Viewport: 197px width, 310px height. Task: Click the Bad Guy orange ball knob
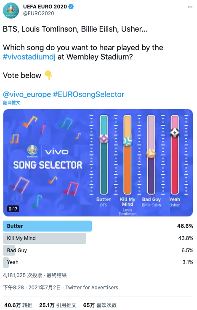pos(151,154)
